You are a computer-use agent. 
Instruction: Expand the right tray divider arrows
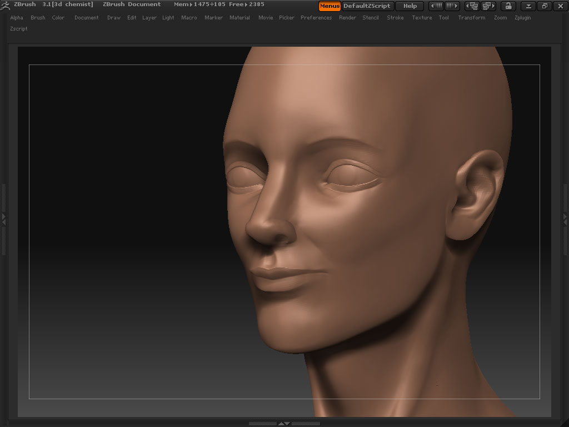[565, 219]
